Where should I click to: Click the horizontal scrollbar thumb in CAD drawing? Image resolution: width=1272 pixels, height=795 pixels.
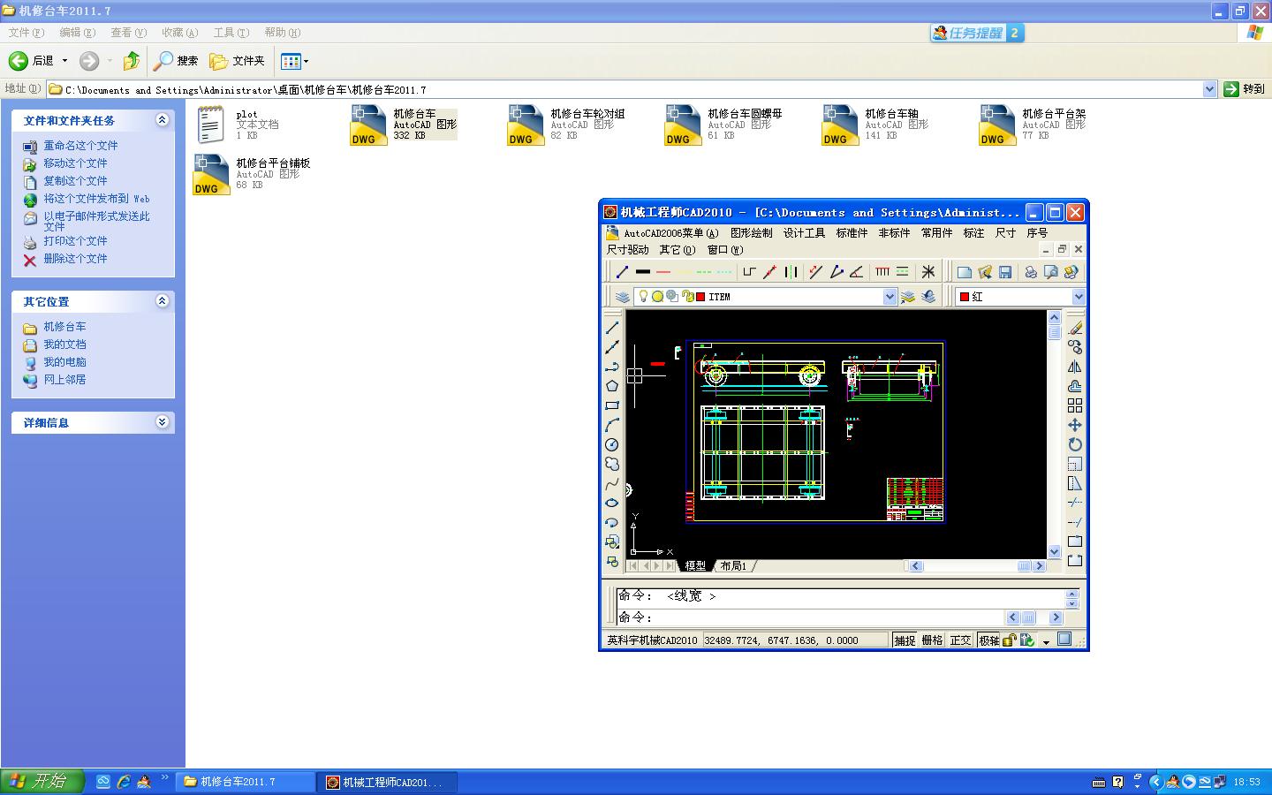1024,566
